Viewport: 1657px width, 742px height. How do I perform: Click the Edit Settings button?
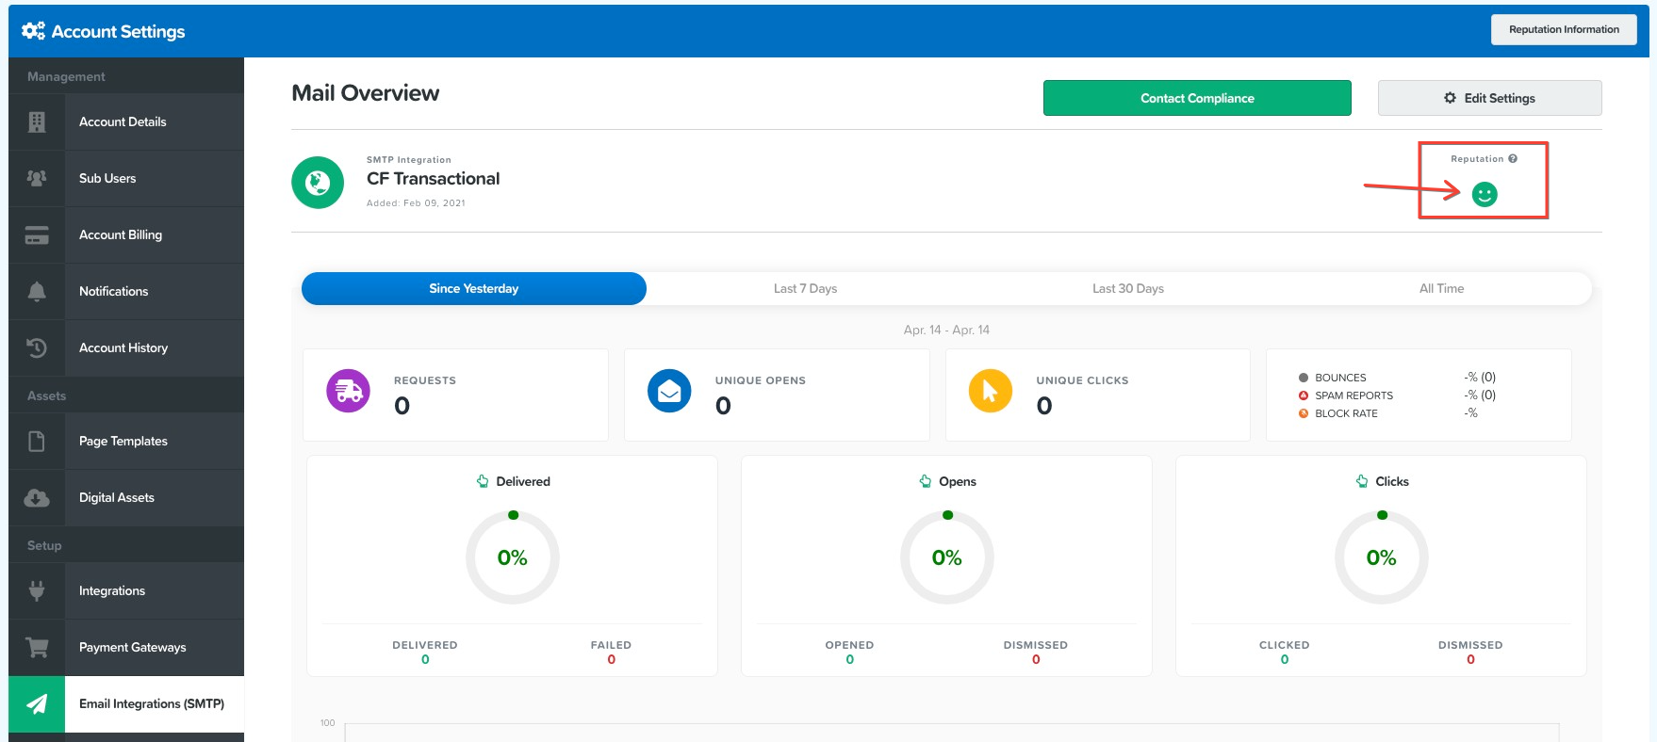pos(1489,98)
